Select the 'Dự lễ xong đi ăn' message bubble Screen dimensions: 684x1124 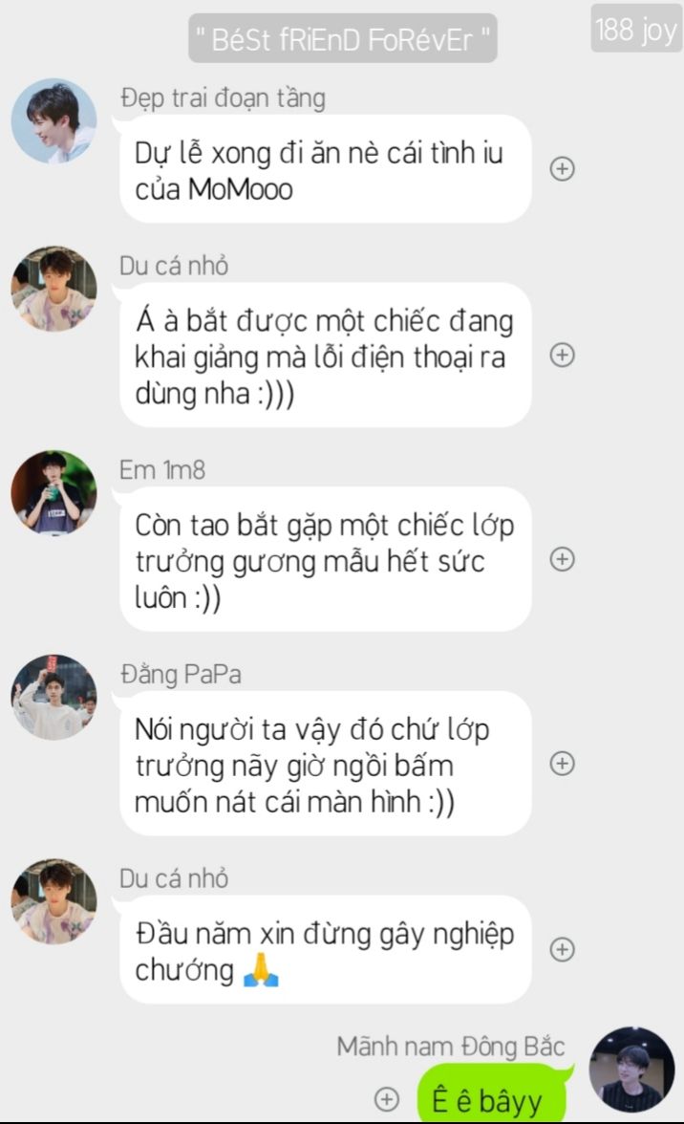325,169
